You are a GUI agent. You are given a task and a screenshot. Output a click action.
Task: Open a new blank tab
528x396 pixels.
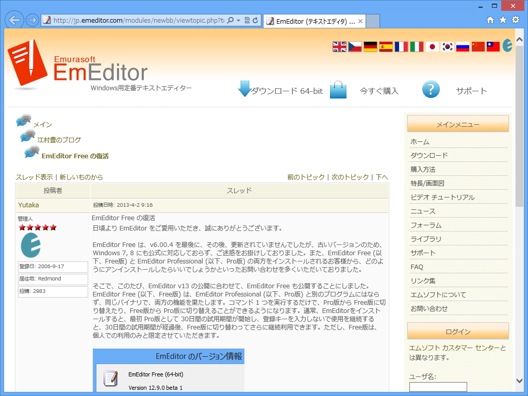pos(373,21)
